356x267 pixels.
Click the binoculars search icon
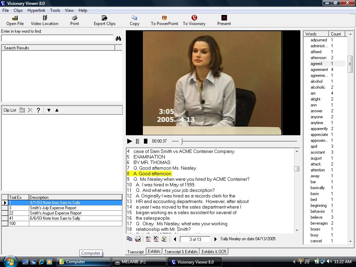click(118, 39)
